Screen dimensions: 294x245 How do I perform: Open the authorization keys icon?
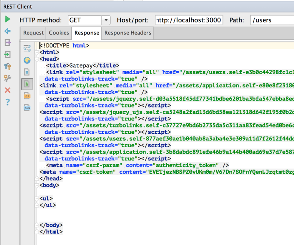coord(7,66)
